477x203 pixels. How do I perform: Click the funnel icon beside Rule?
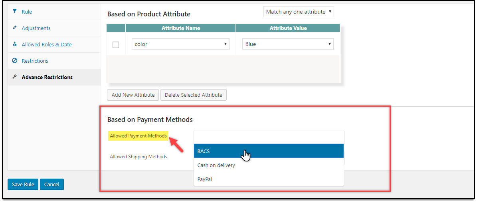click(14, 12)
